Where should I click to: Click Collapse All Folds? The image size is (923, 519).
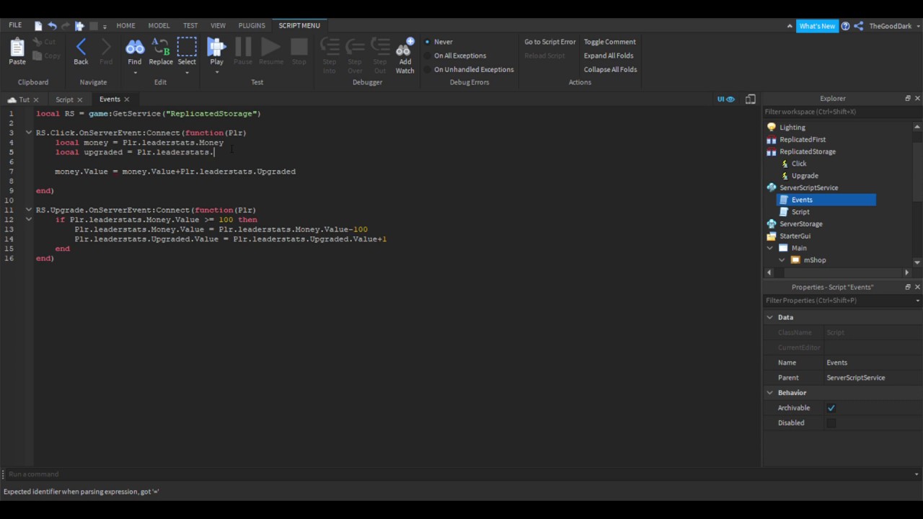pos(610,70)
